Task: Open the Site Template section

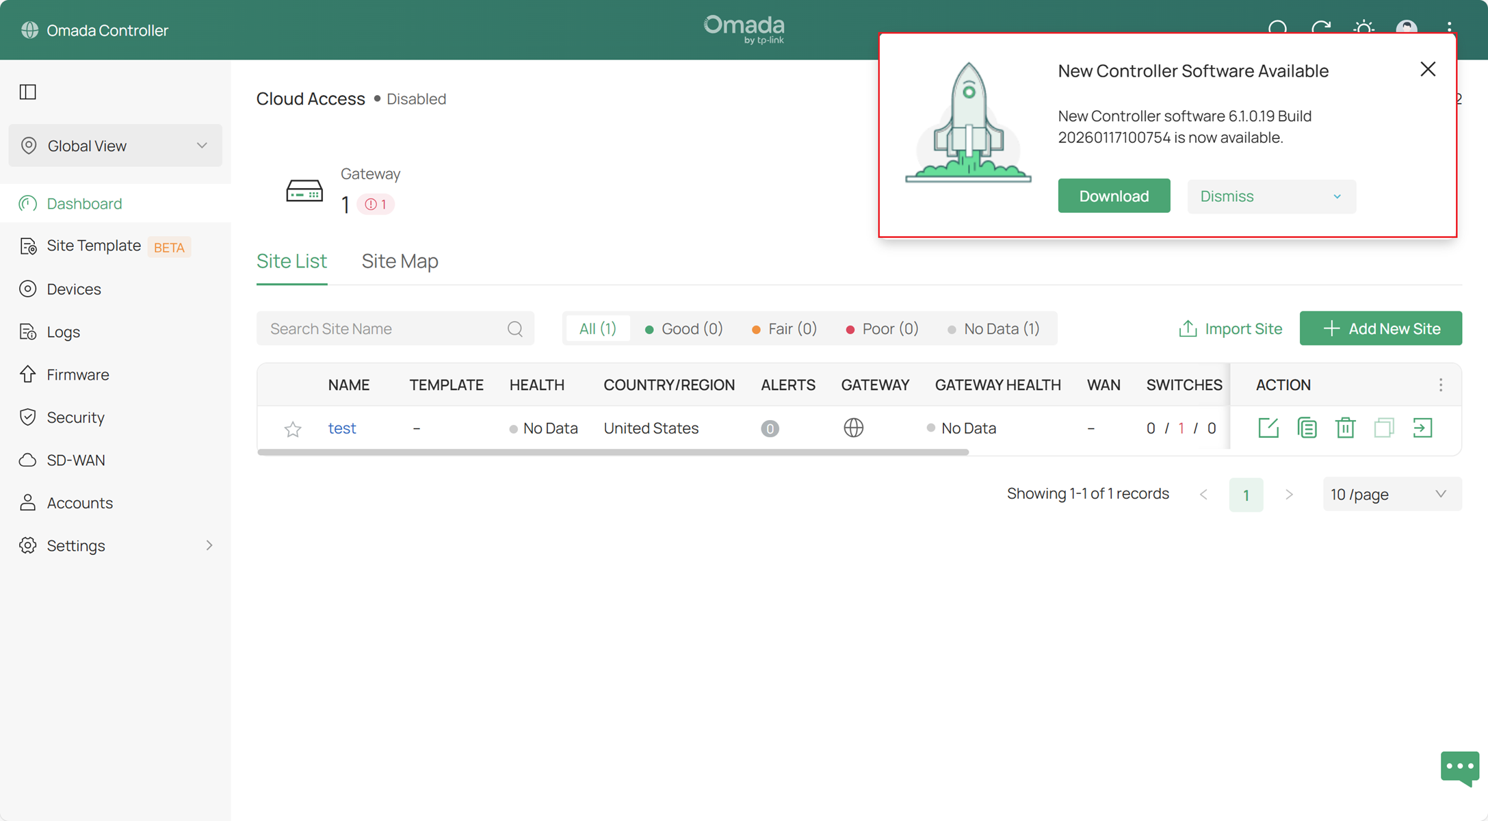Action: pos(94,246)
